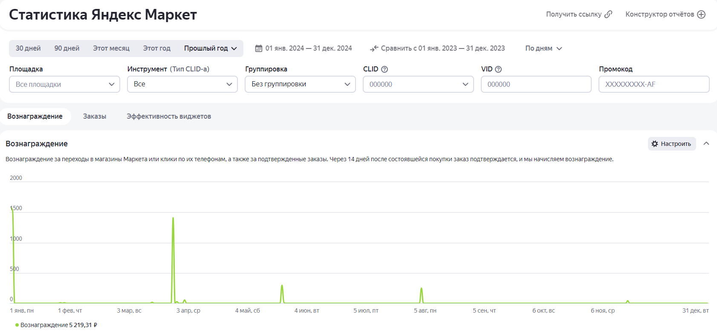Click the Промокод input field
717x336 pixels.
click(x=654, y=84)
